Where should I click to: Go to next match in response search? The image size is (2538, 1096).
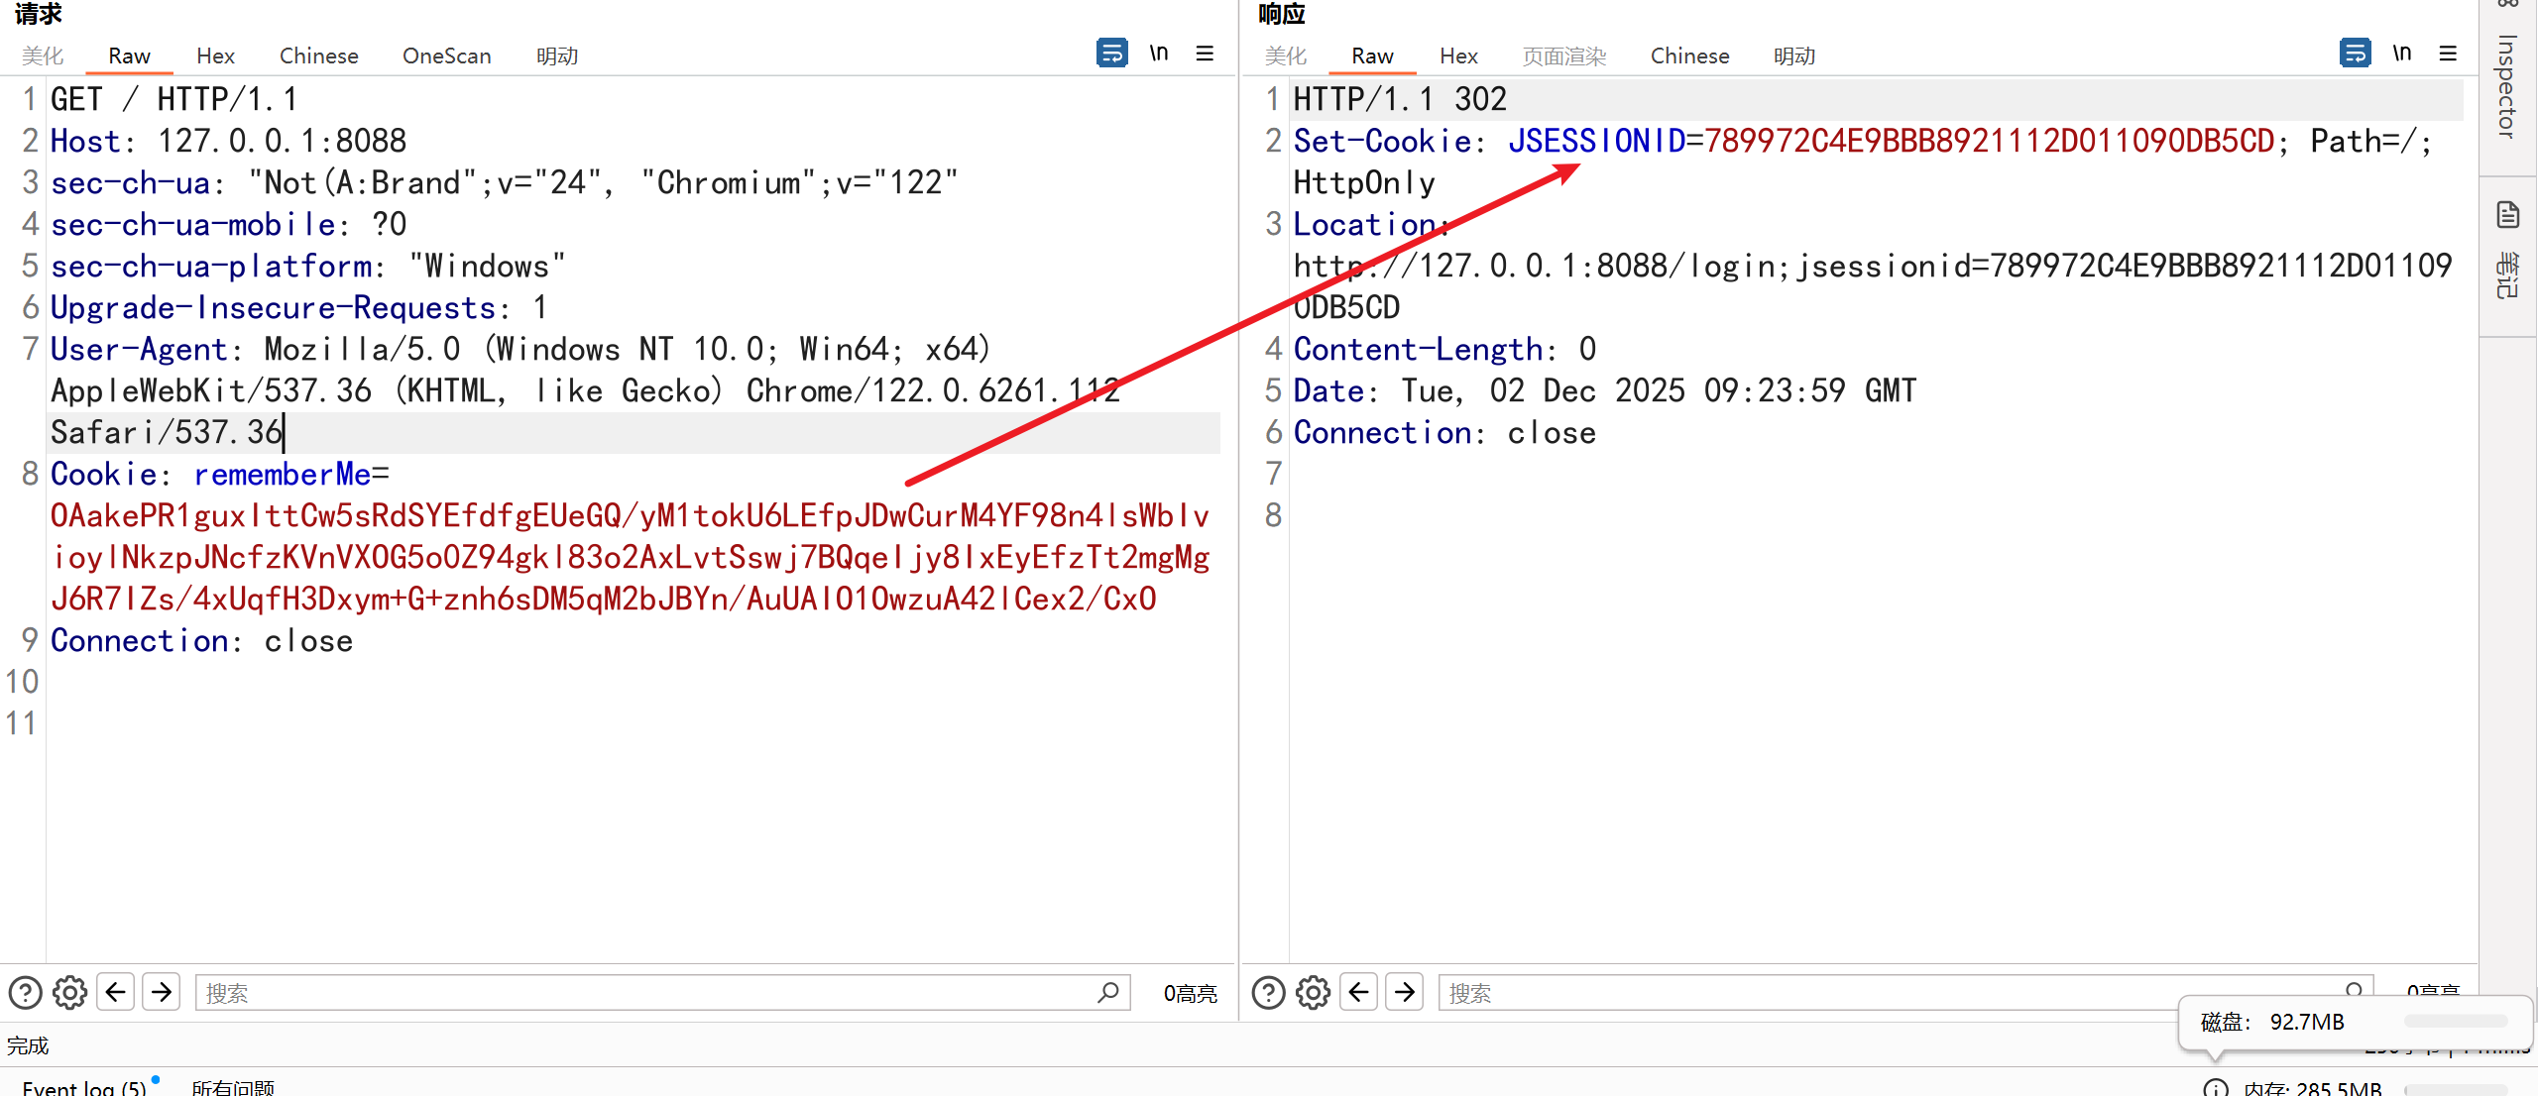pyautogui.click(x=1405, y=992)
